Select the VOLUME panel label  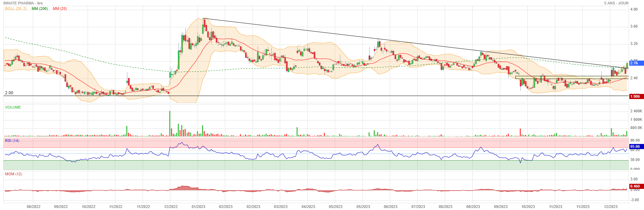coord(13,107)
